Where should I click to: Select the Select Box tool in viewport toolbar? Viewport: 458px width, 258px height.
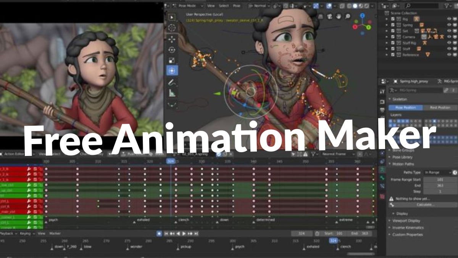coord(172,17)
